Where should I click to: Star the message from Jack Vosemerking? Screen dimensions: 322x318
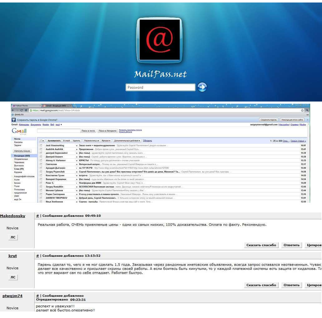point(44,146)
